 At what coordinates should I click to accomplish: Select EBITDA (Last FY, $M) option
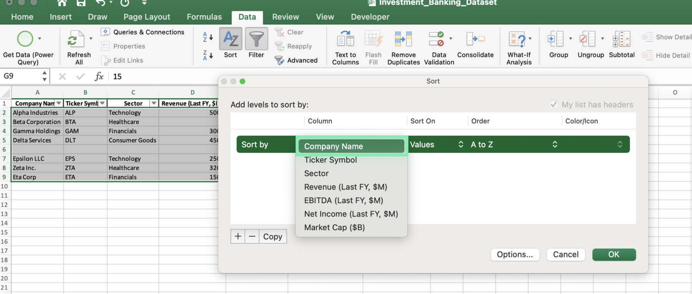click(351, 200)
